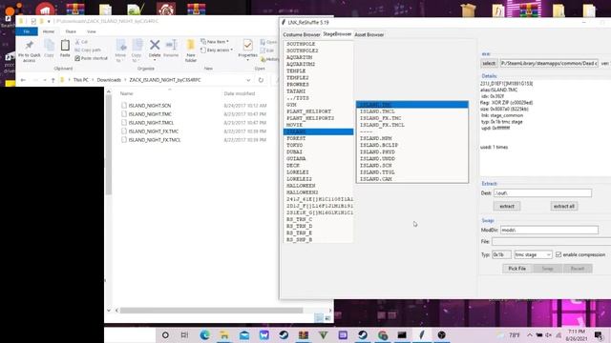Open the File tab in Explorer
Viewport: 611px width, 343px height.
tap(27, 31)
